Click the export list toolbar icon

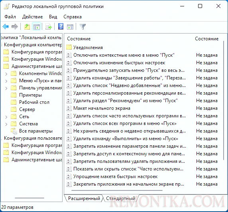pyautogui.click(x=49, y=27)
